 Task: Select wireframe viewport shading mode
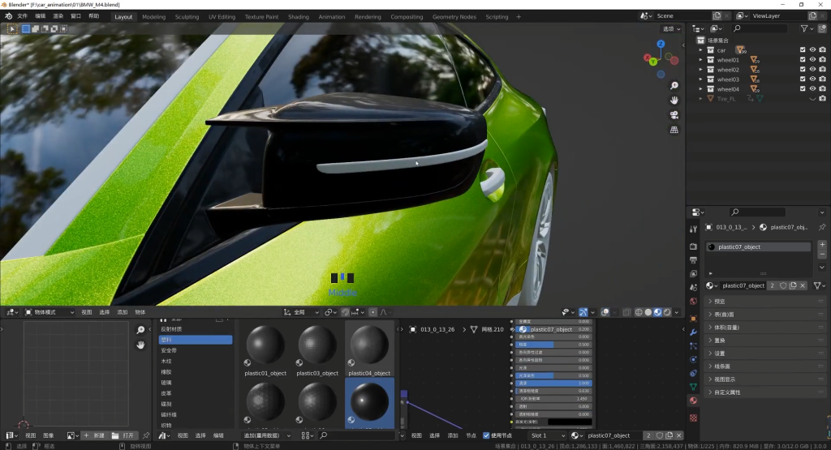[639, 312]
